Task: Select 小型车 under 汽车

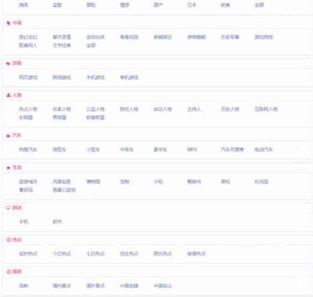Action: pos(93,149)
